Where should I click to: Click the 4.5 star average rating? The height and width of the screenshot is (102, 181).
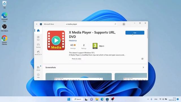click(x=73, y=46)
